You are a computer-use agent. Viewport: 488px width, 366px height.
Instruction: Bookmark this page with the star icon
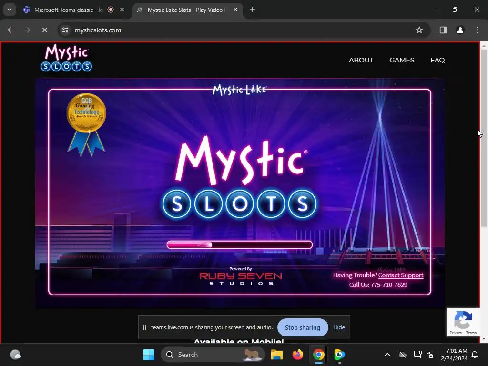pyautogui.click(x=419, y=30)
